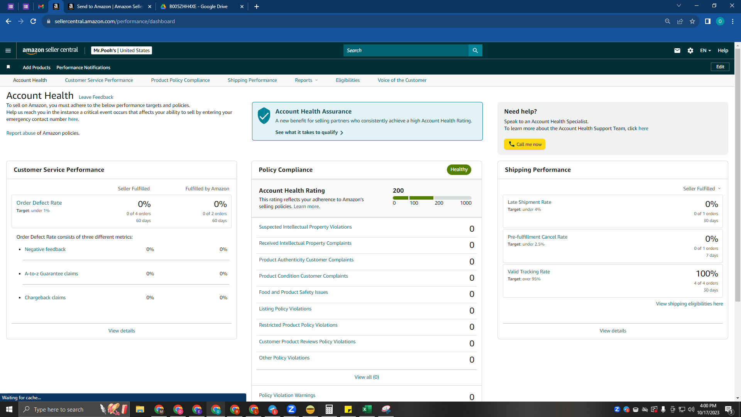Go to the Shipping Performance tab

(x=252, y=80)
